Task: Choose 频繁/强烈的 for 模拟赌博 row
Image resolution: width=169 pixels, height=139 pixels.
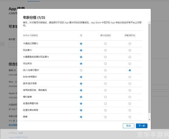Action: pyautogui.click(x=130, y=97)
